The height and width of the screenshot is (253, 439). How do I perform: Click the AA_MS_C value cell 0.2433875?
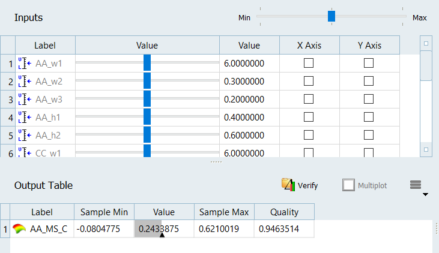coord(164,228)
